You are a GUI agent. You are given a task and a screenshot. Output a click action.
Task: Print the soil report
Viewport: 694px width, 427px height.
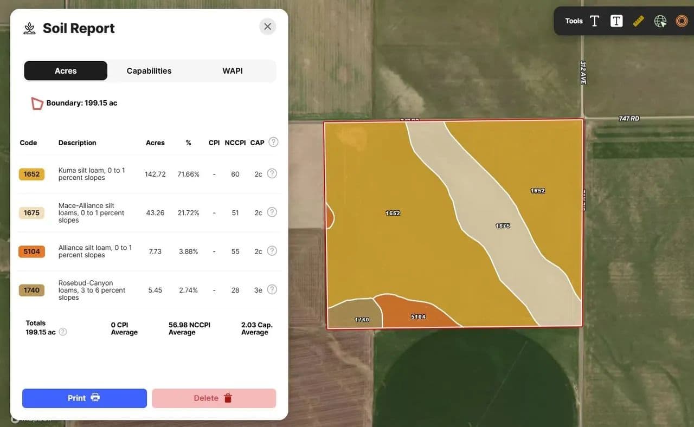[x=85, y=398]
